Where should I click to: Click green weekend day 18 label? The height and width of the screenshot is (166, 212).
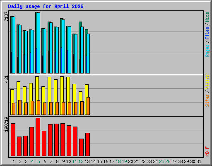(118, 161)
